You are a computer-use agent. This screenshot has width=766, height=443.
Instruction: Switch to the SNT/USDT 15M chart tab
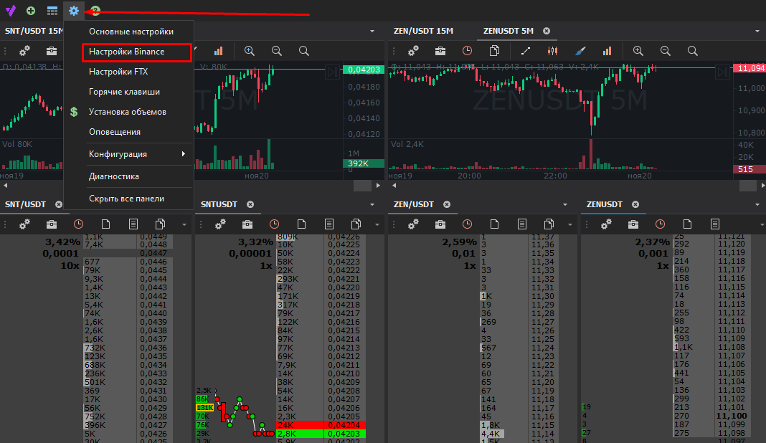pyautogui.click(x=33, y=31)
